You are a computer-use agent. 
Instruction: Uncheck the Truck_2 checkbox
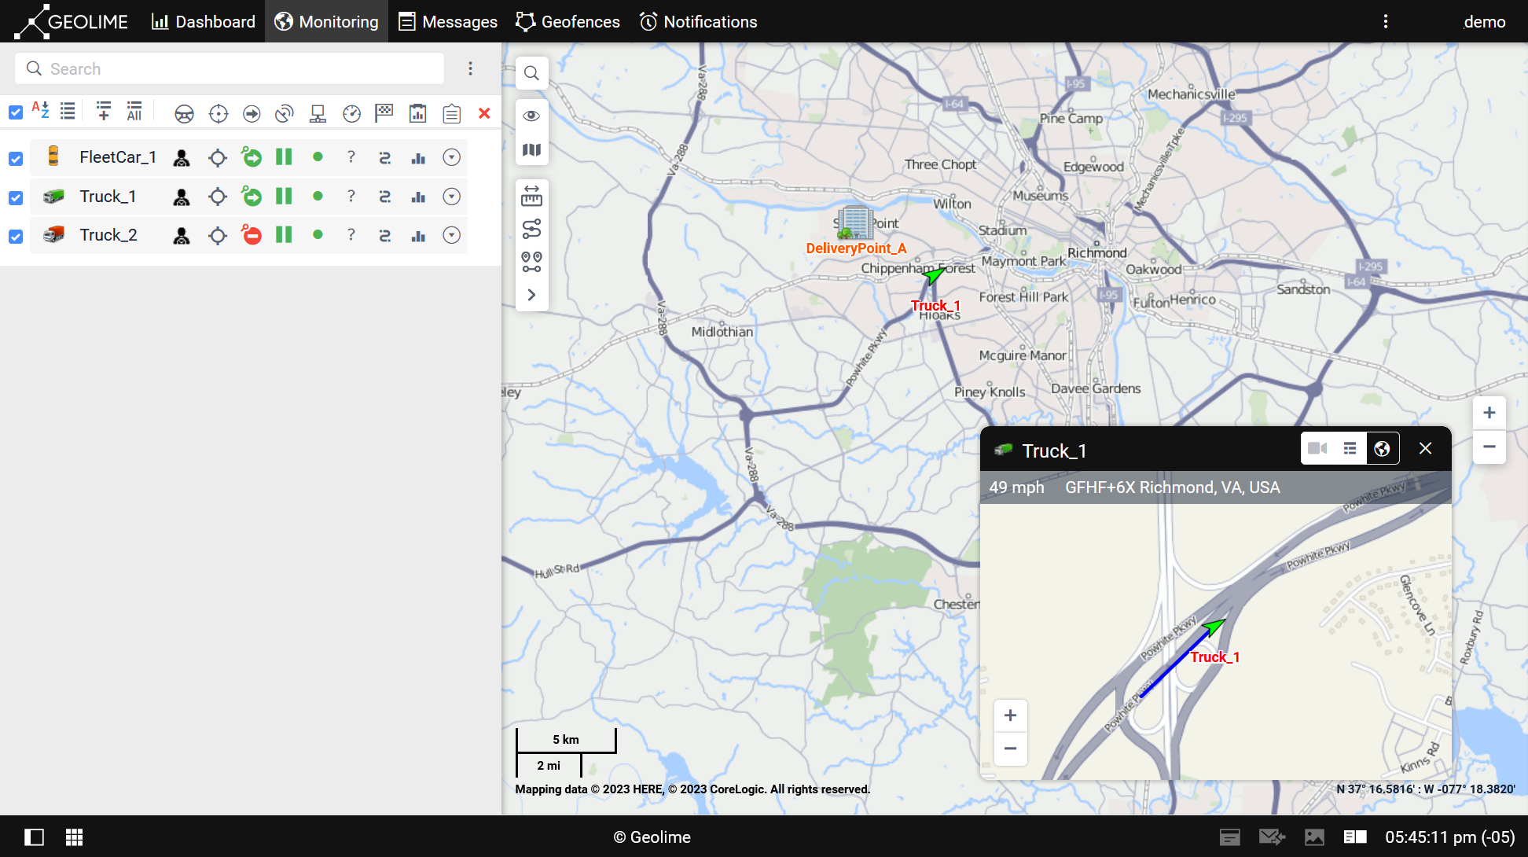(16, 237)
